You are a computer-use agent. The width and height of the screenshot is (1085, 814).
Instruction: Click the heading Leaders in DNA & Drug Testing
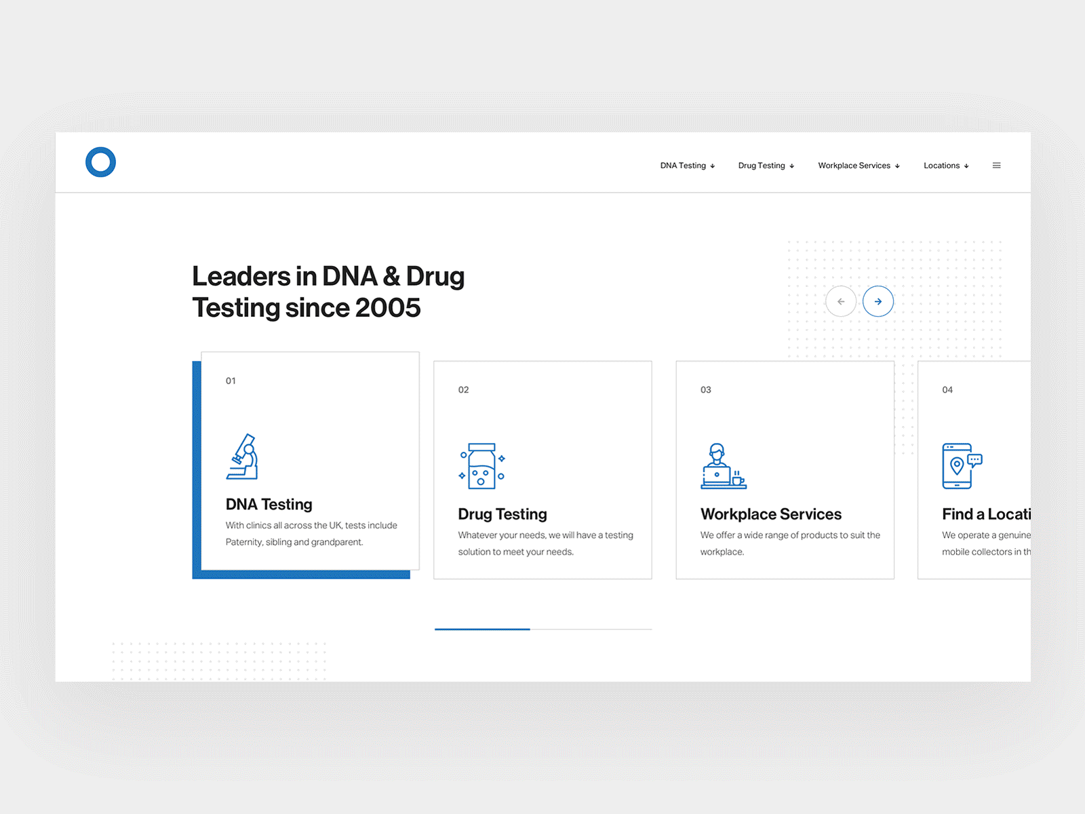tap(328, 292)
